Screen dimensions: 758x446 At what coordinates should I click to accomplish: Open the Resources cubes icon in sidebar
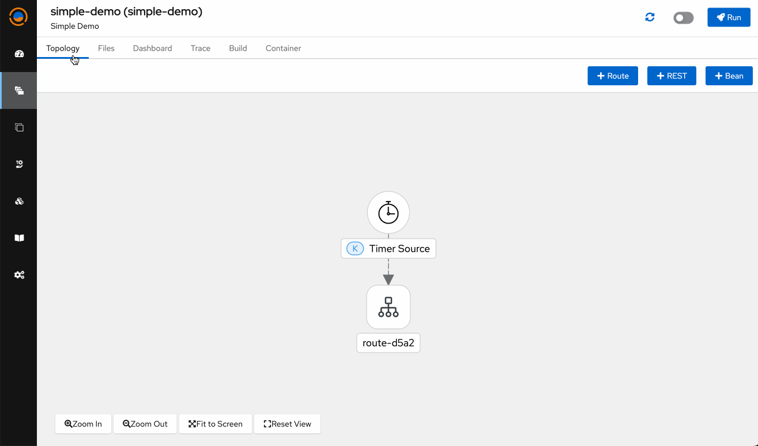coord(19,201)
